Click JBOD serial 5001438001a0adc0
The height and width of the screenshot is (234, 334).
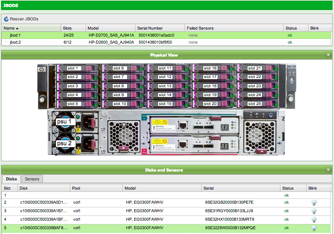click(x=156, y=35)
